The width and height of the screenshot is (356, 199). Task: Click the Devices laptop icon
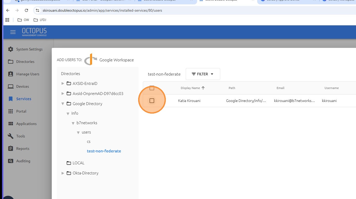(11, 86)
